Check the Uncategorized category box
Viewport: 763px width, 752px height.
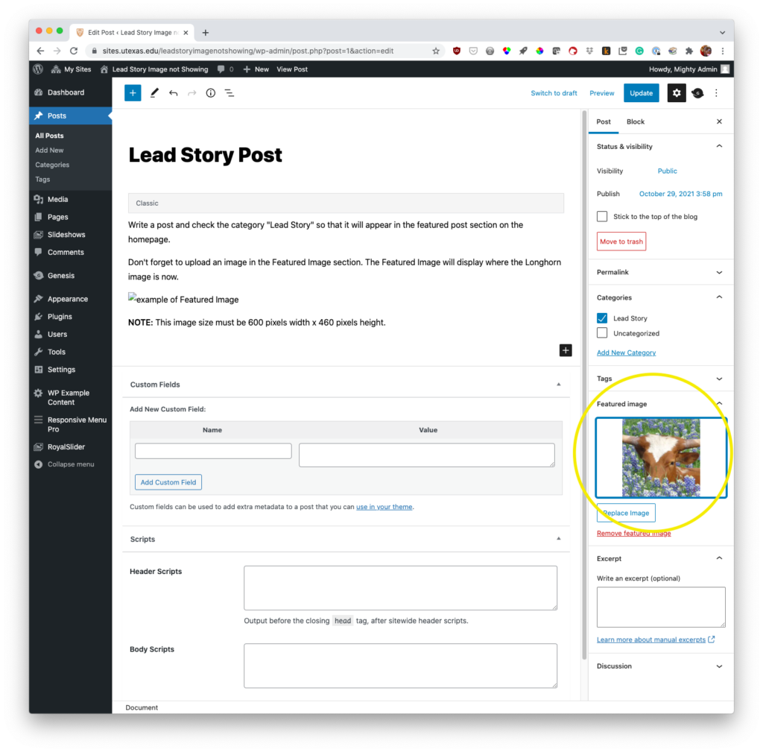pos(602,333)
